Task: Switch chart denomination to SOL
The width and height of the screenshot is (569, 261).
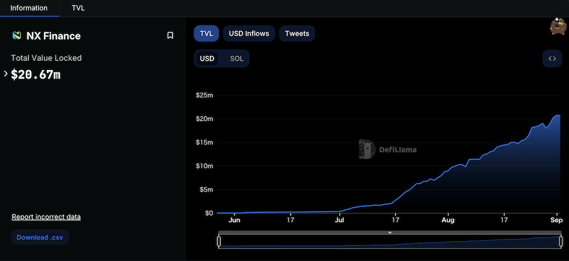Action: (237, 59)
